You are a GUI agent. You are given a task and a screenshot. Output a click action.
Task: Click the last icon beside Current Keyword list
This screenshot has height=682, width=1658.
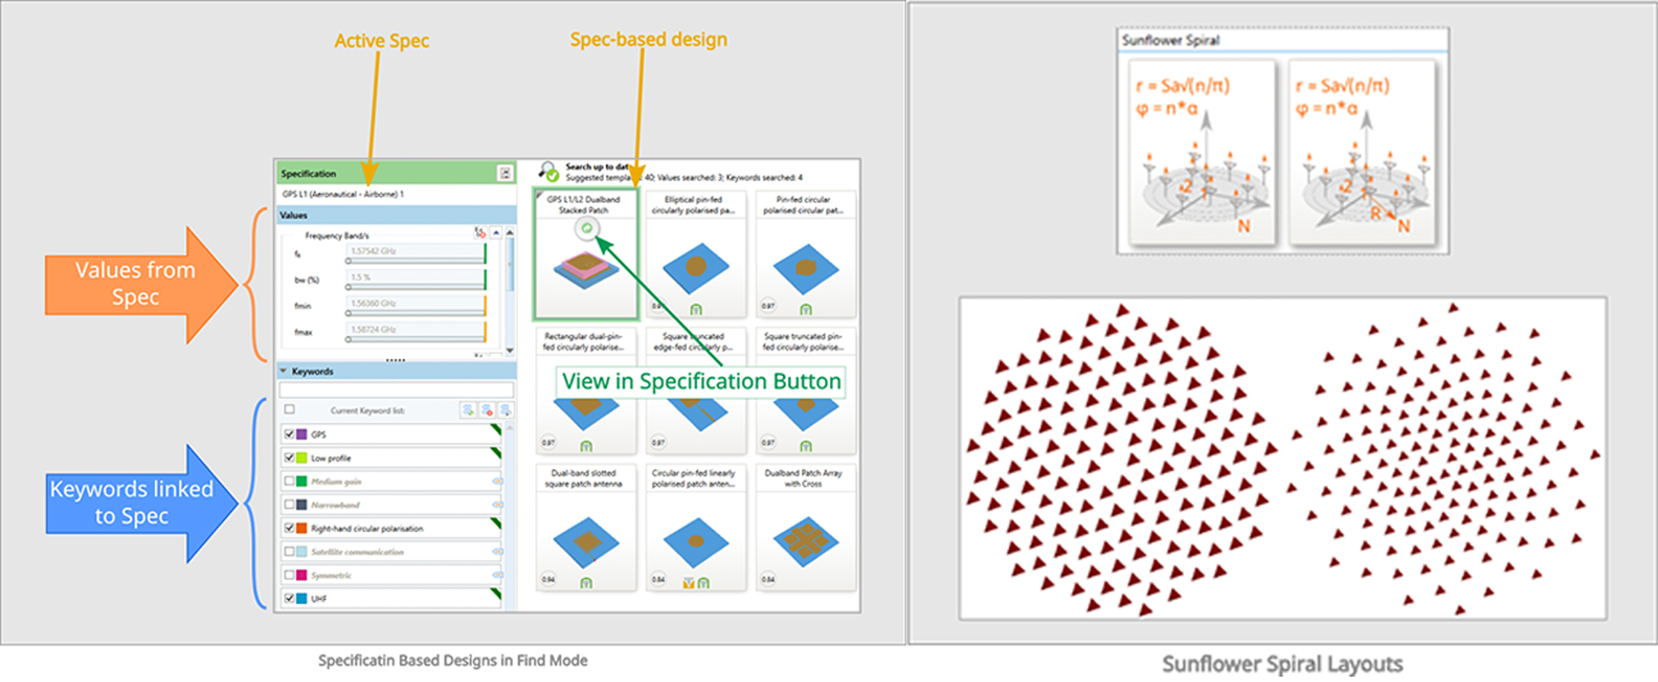505,410
